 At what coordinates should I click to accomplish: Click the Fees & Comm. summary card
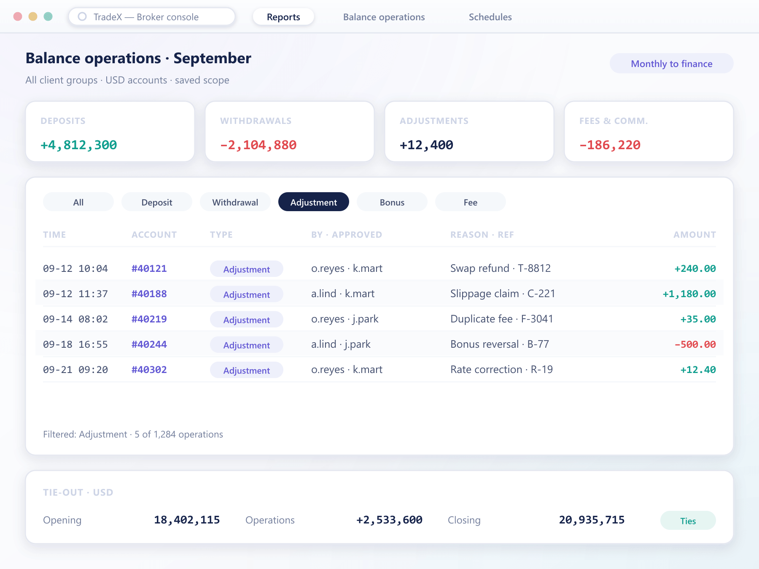(x=649, y=132)
